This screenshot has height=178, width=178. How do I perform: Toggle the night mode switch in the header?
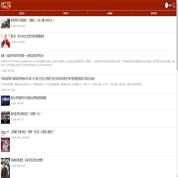tap(168, 5)
